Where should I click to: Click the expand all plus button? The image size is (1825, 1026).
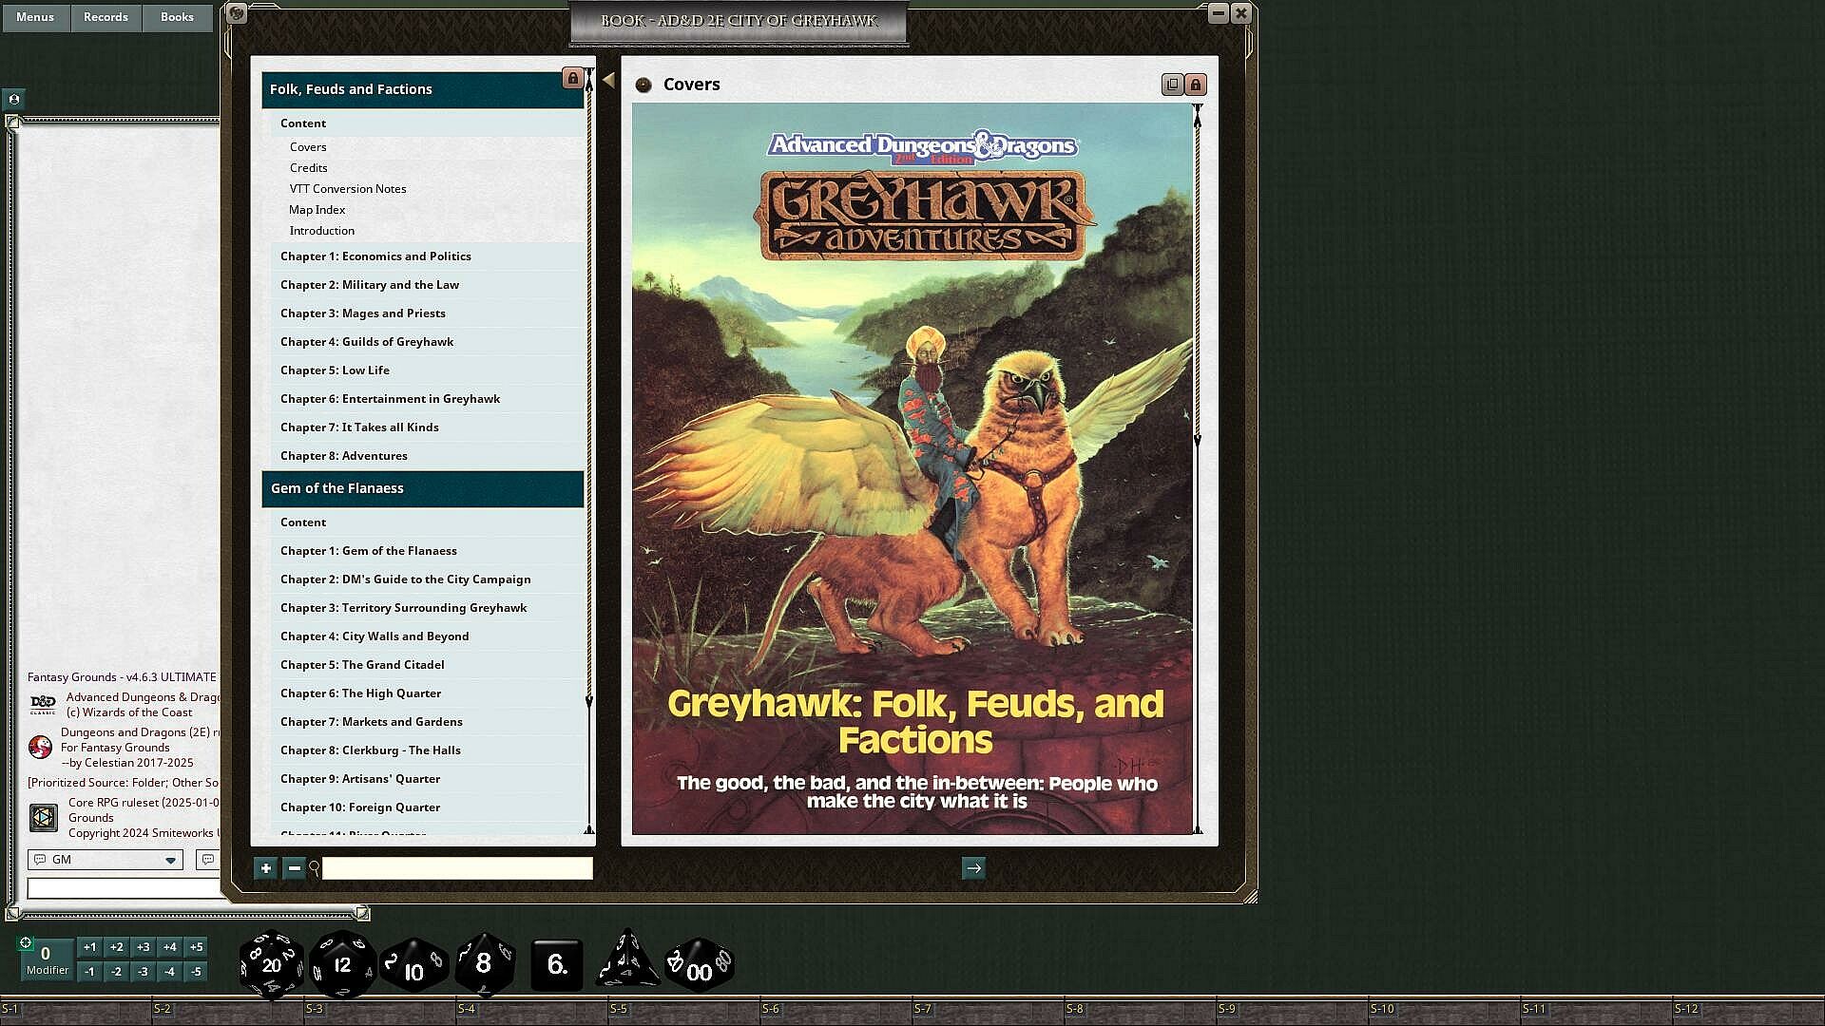click(x=266, y=867)
